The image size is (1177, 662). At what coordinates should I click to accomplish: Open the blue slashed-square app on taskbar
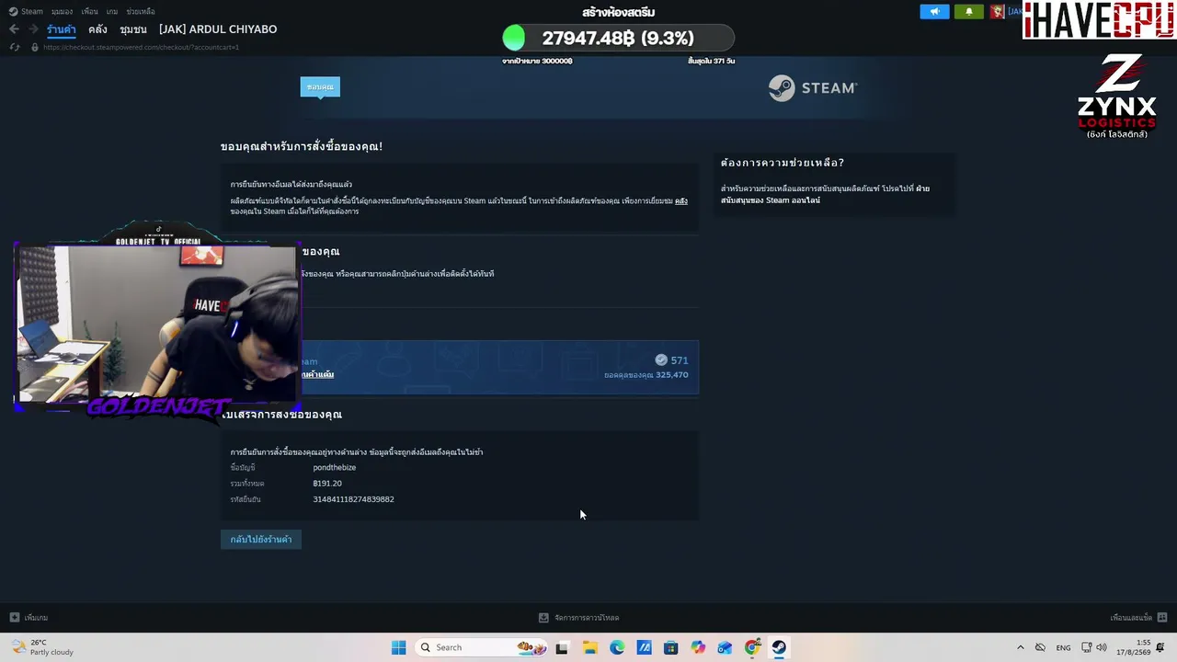pyautogui.click(x=644, y=647)
